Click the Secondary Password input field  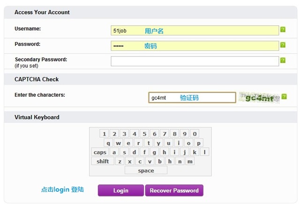[x=195, y=61]
